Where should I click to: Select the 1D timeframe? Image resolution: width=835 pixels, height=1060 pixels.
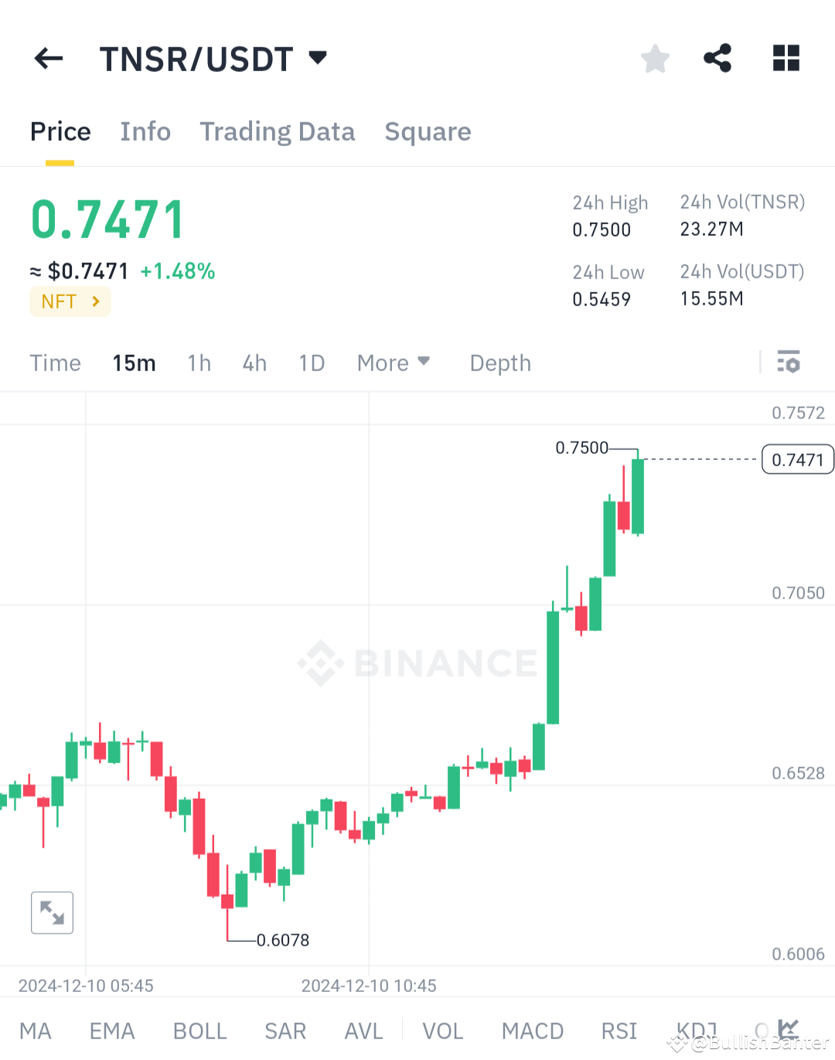312,362
